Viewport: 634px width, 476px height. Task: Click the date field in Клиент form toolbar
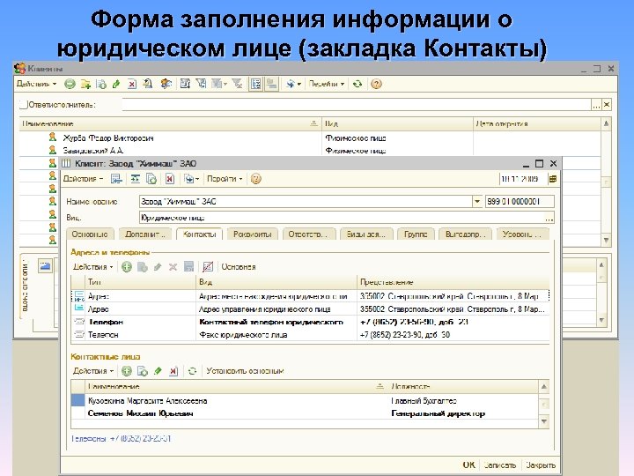[524, 178]
